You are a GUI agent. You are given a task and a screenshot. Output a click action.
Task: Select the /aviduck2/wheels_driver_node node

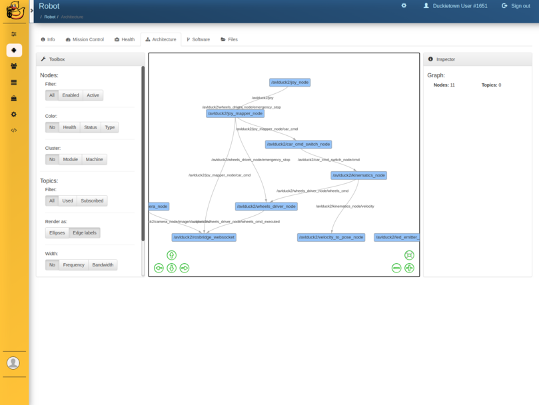[267, 206]
